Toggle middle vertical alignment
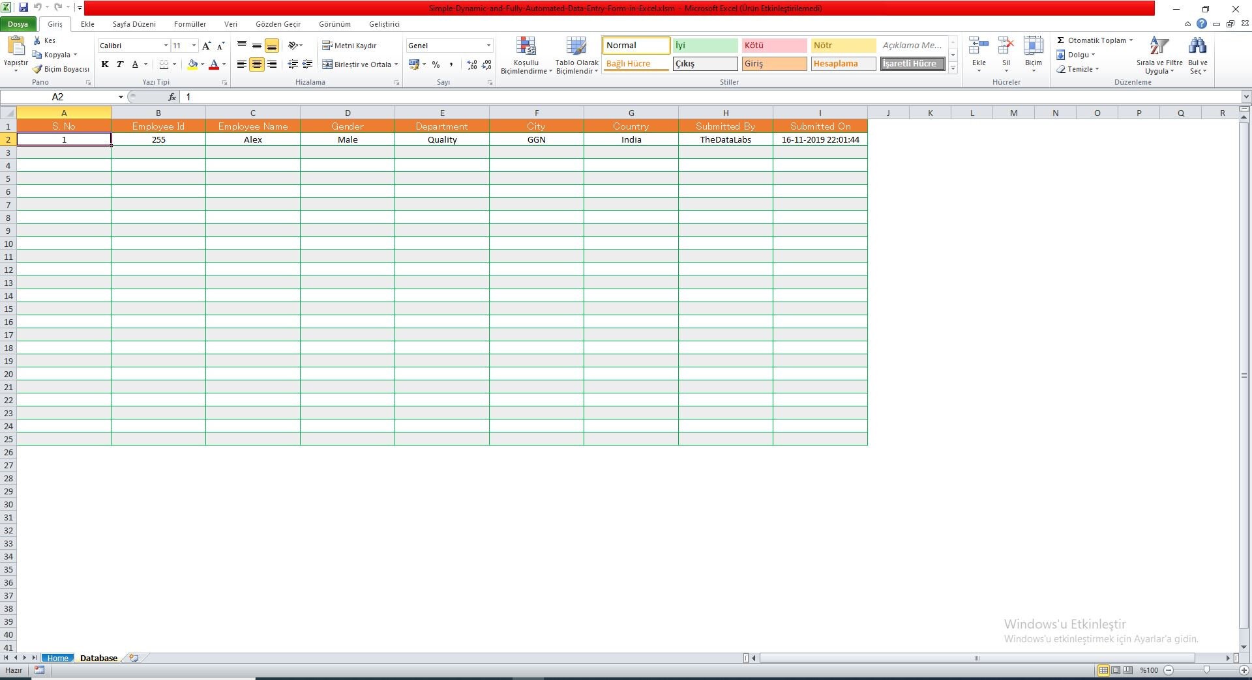The width and height of the screenshot is (1252, 680). pyautogui.click(x=257, y=46)
